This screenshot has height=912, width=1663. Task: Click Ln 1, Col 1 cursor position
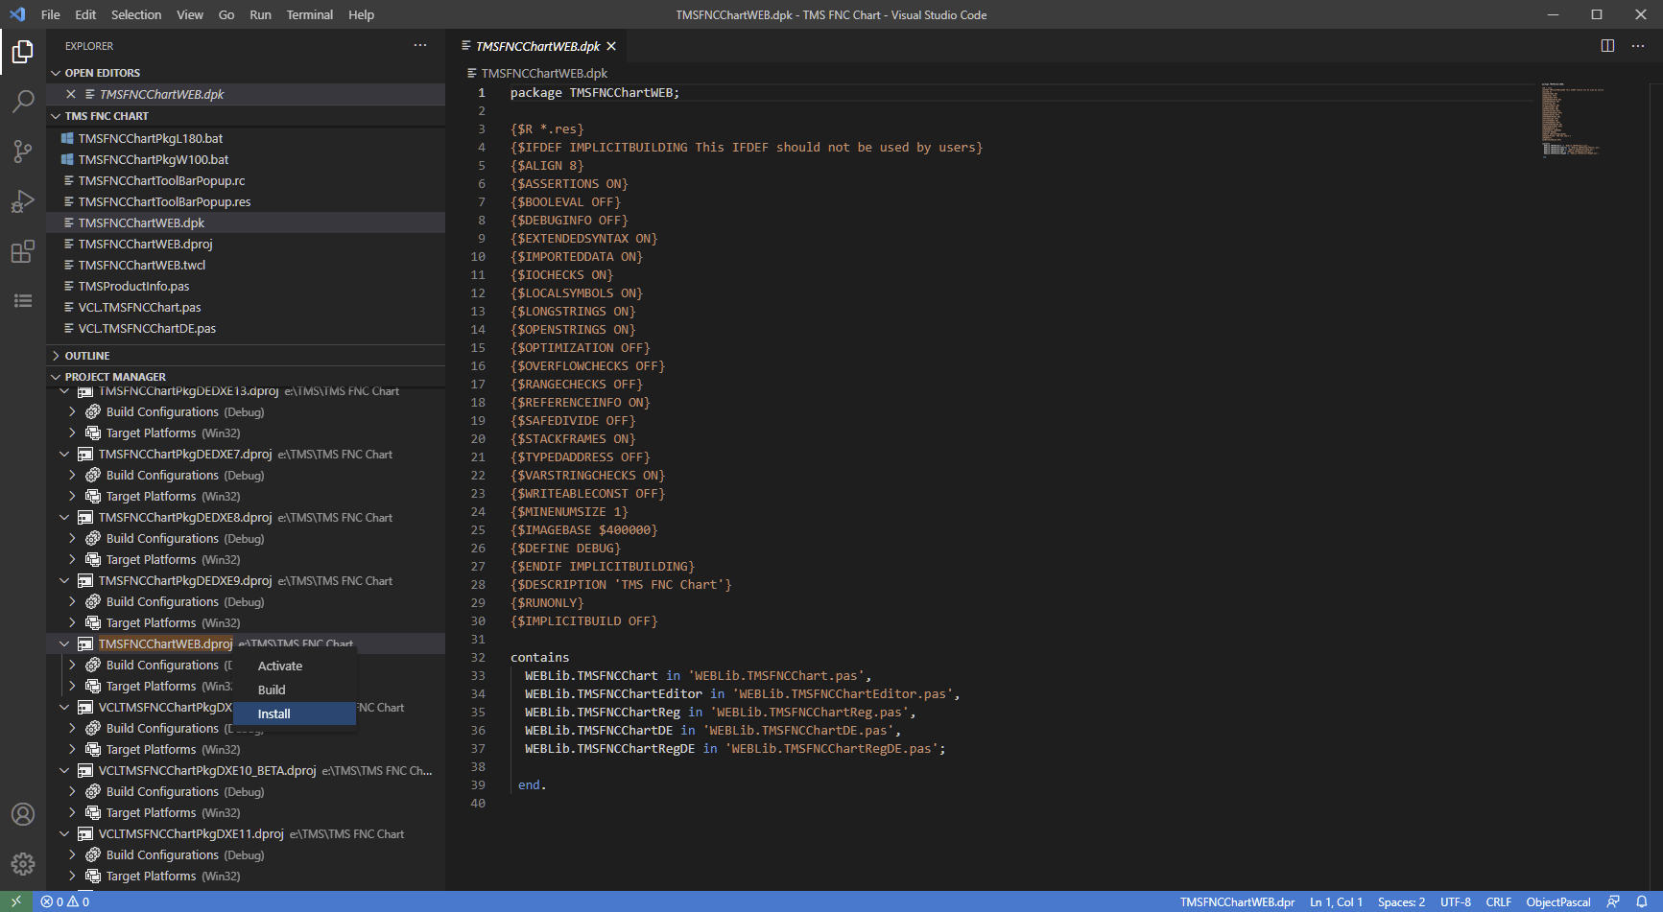click(1336, 901)
